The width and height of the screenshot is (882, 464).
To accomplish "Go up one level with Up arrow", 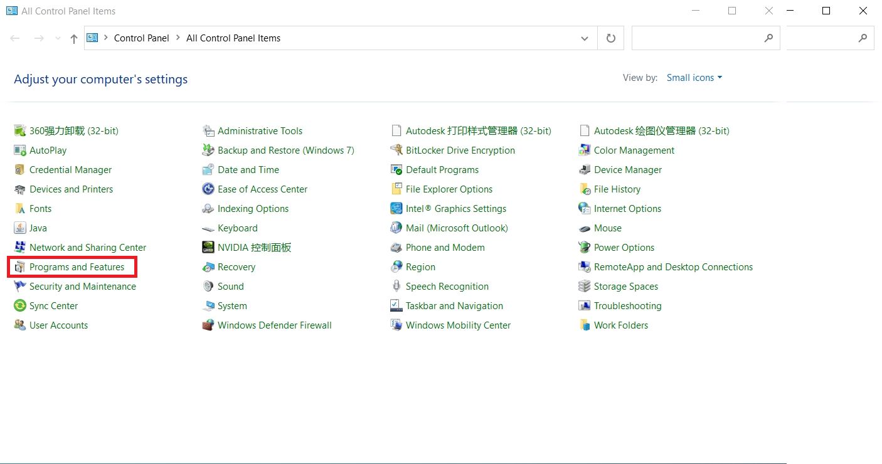I will click(74, 38).
